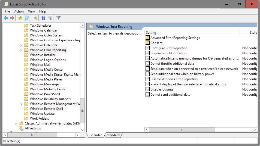Select 'Prevent display of the user interface' setting
Screen dimensions: 260x146
point(188,84)
